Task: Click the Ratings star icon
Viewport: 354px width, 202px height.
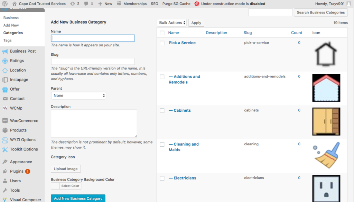Action: [5, 61]
